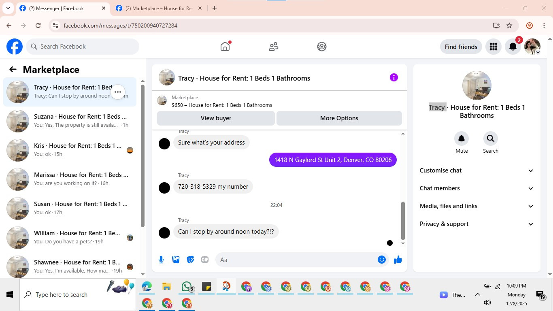The image size is (553, 311).
Task: Open the notifications bell
Action: (513, 47)
